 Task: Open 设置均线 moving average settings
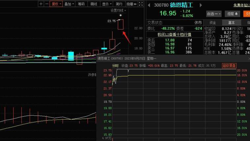coord(118,11)
